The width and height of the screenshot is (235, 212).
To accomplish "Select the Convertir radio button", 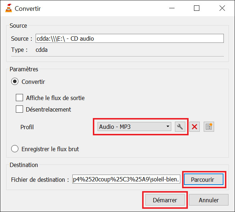I will tap(15, 82).
